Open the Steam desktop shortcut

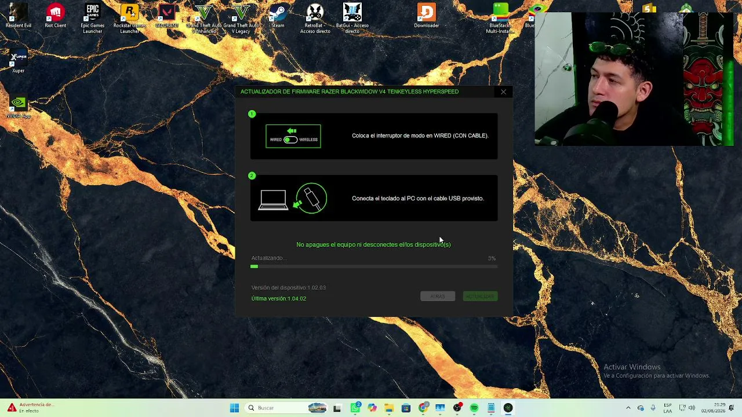point(278,16)
